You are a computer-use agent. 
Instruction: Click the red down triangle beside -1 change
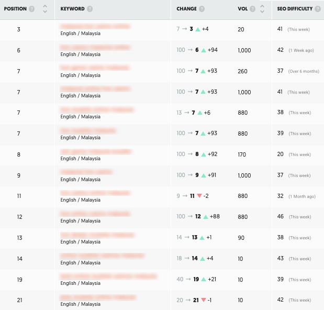(204, 300)
